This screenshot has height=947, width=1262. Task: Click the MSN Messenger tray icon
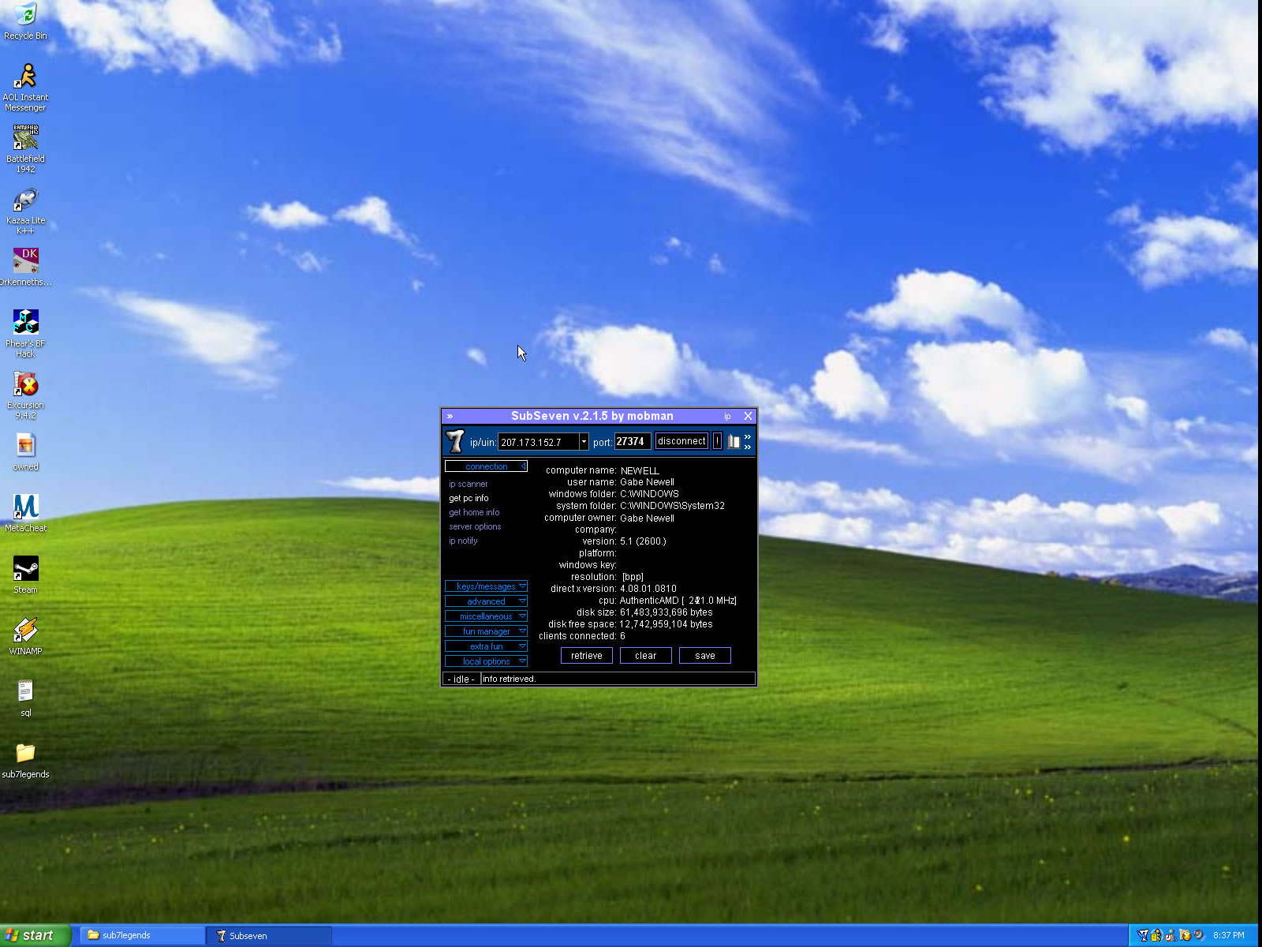point(1171,935)
